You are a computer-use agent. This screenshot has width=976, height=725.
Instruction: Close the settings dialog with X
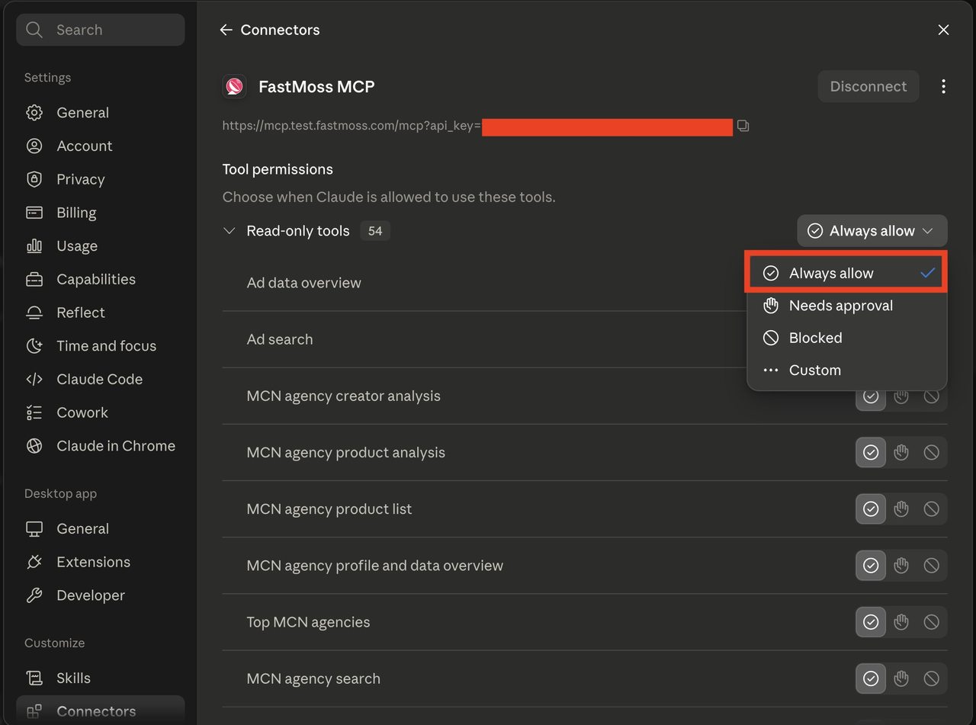943,30
